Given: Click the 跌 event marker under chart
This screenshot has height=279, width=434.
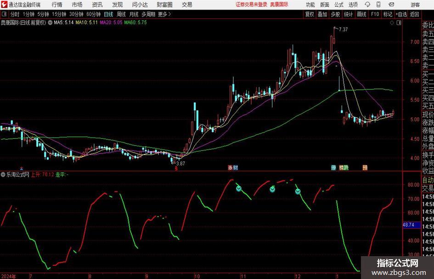Looking at the screenshot, I should (346, 168).
